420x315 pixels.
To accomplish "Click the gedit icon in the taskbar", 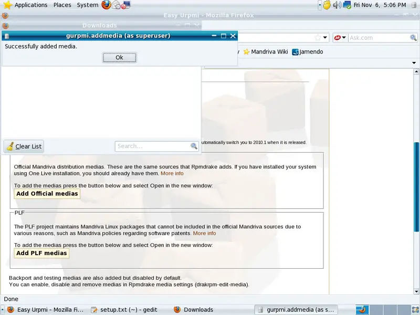I will 94,310.
